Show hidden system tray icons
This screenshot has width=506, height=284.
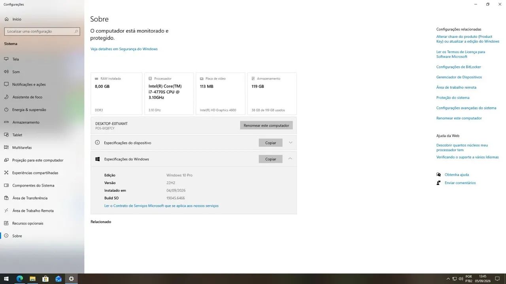click(448, 279)
